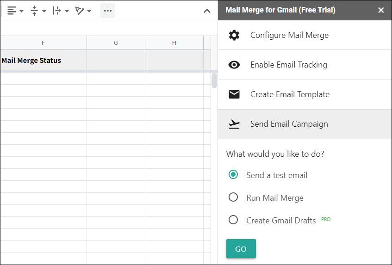This screenshot has width=392, height=265.
Task: Select the Create Gmail Drafts radio option
Action: coord(233,220)
